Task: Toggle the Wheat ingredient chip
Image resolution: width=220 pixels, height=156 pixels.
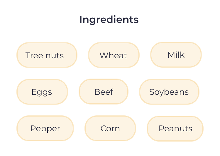Action: click(114, 55)
